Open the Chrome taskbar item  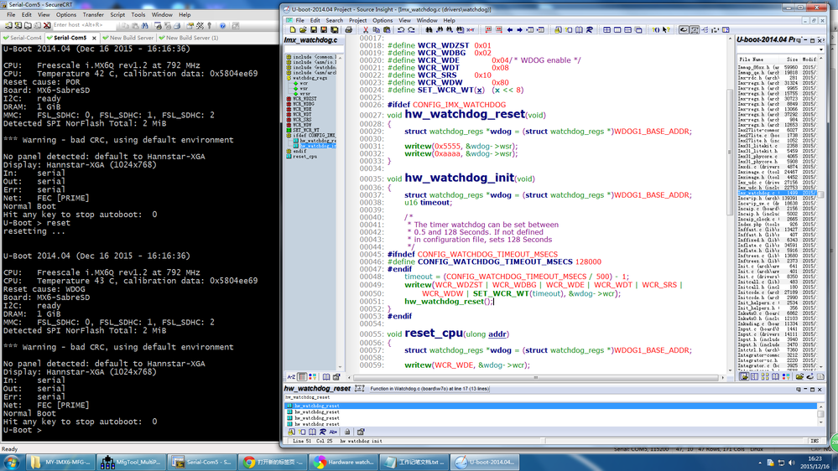(x=273, y=463)
